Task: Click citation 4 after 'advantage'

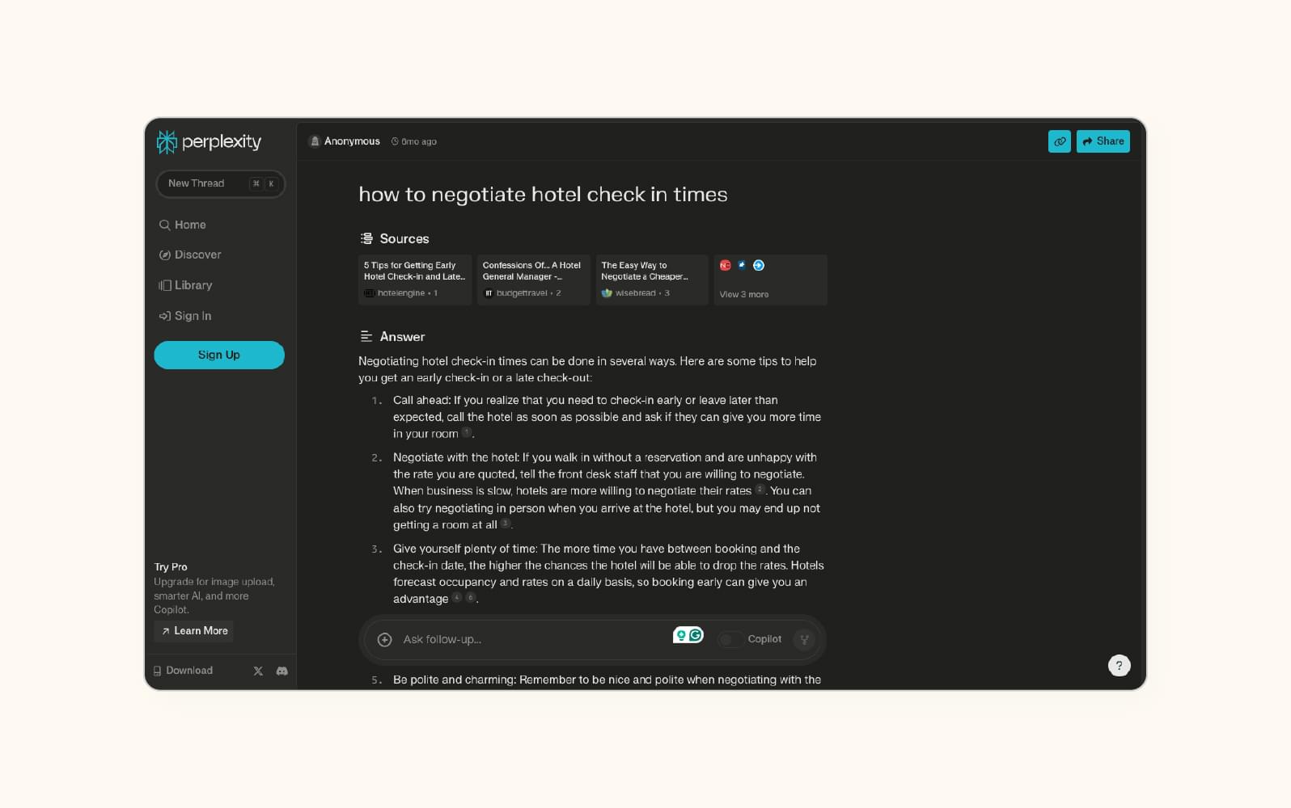Action: [x=457, y=597]
